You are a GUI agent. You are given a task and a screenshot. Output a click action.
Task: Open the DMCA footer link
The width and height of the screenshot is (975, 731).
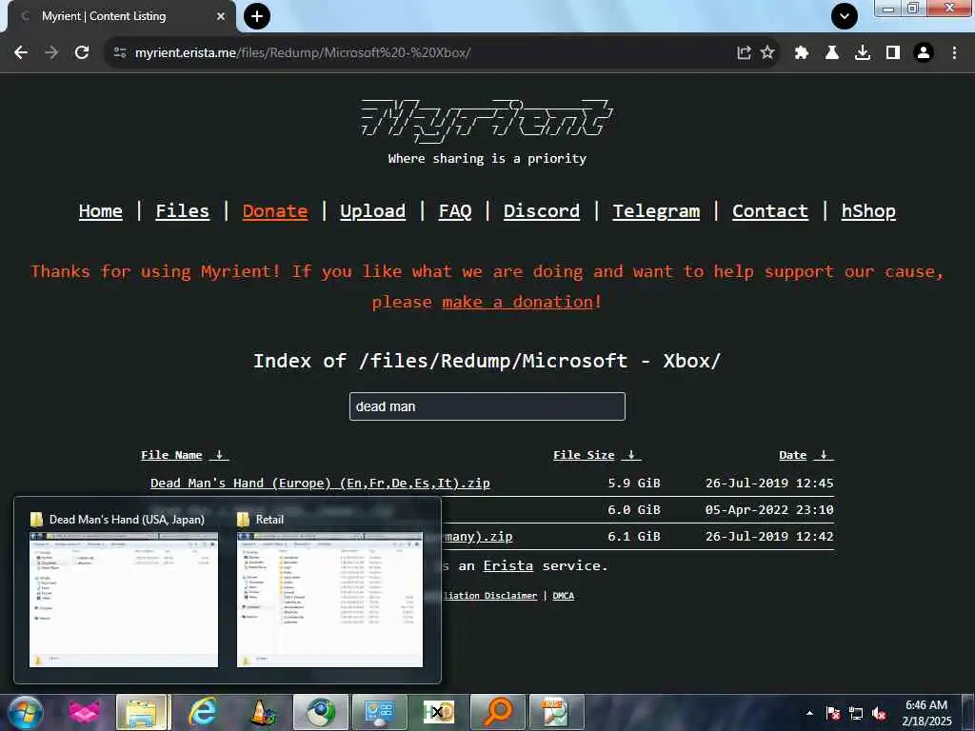564,596
